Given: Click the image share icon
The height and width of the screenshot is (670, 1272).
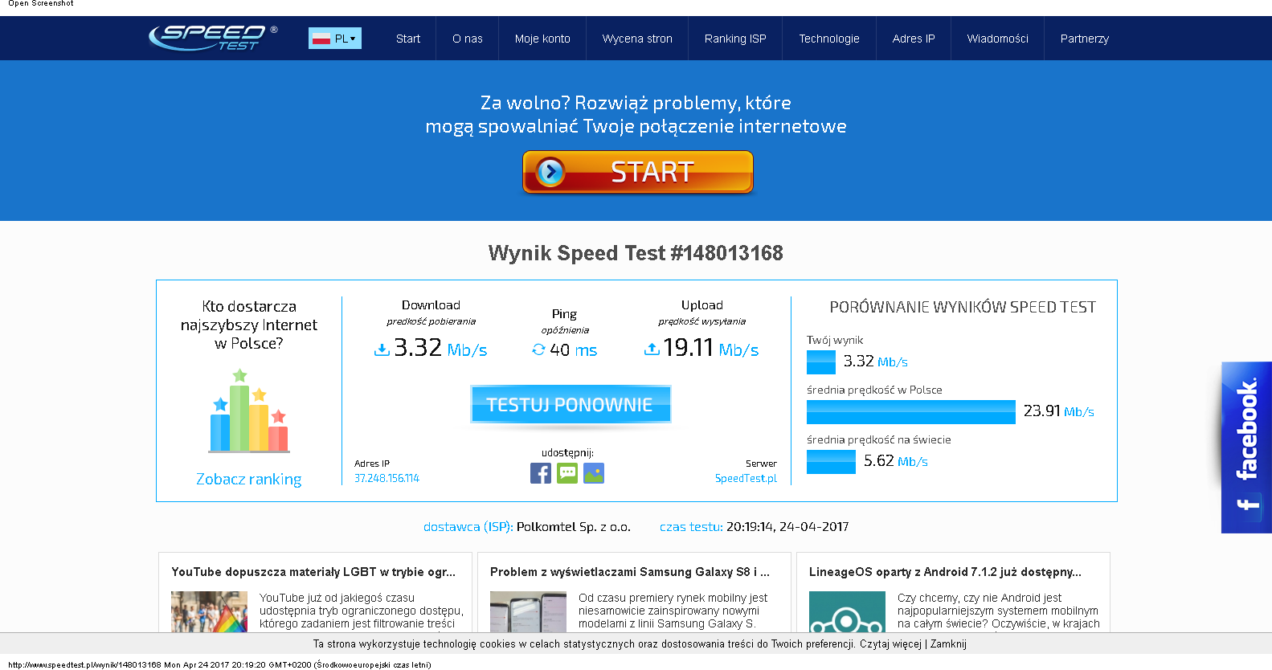Looking at the screenshot, I should pos(594,473).
